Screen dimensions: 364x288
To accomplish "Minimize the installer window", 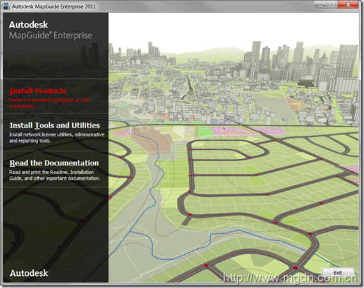I will pyautogui.click(x=320, y=4).
